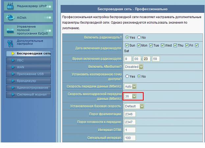Open the basic rate Default dropdown
The width and height of the screenshot is (205, 148).
[134, 106]
